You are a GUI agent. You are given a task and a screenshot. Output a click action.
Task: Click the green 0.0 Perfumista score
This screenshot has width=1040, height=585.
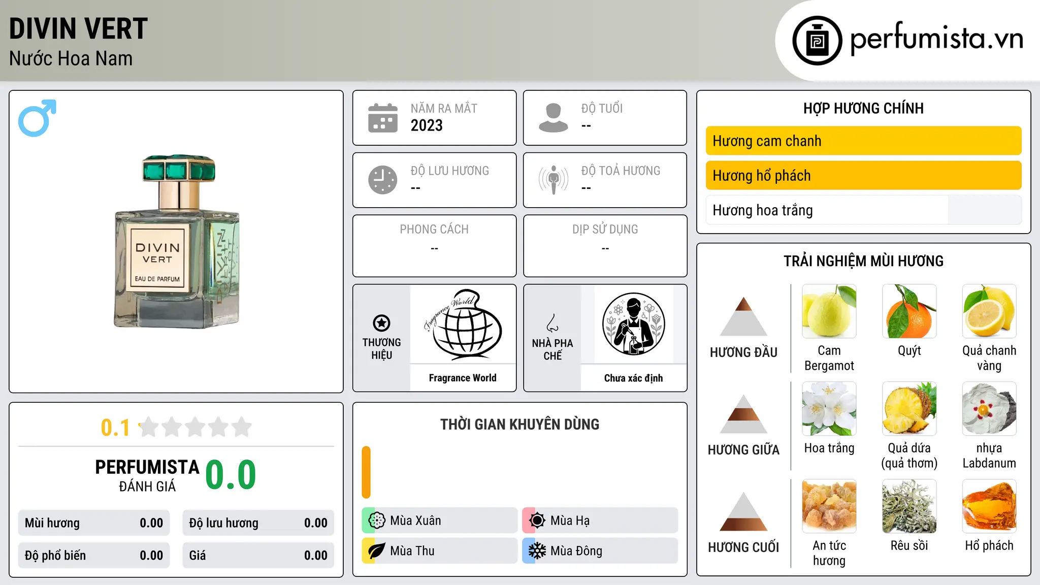tap(231, 475)
